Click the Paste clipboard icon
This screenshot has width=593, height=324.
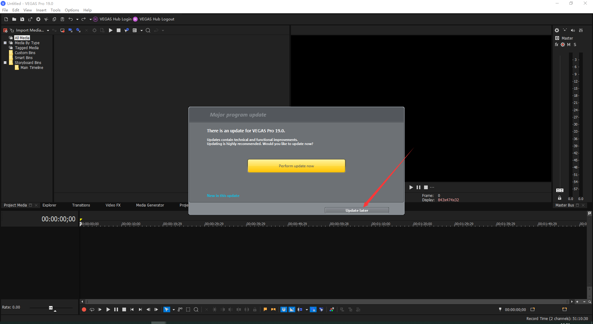[62, 19]
